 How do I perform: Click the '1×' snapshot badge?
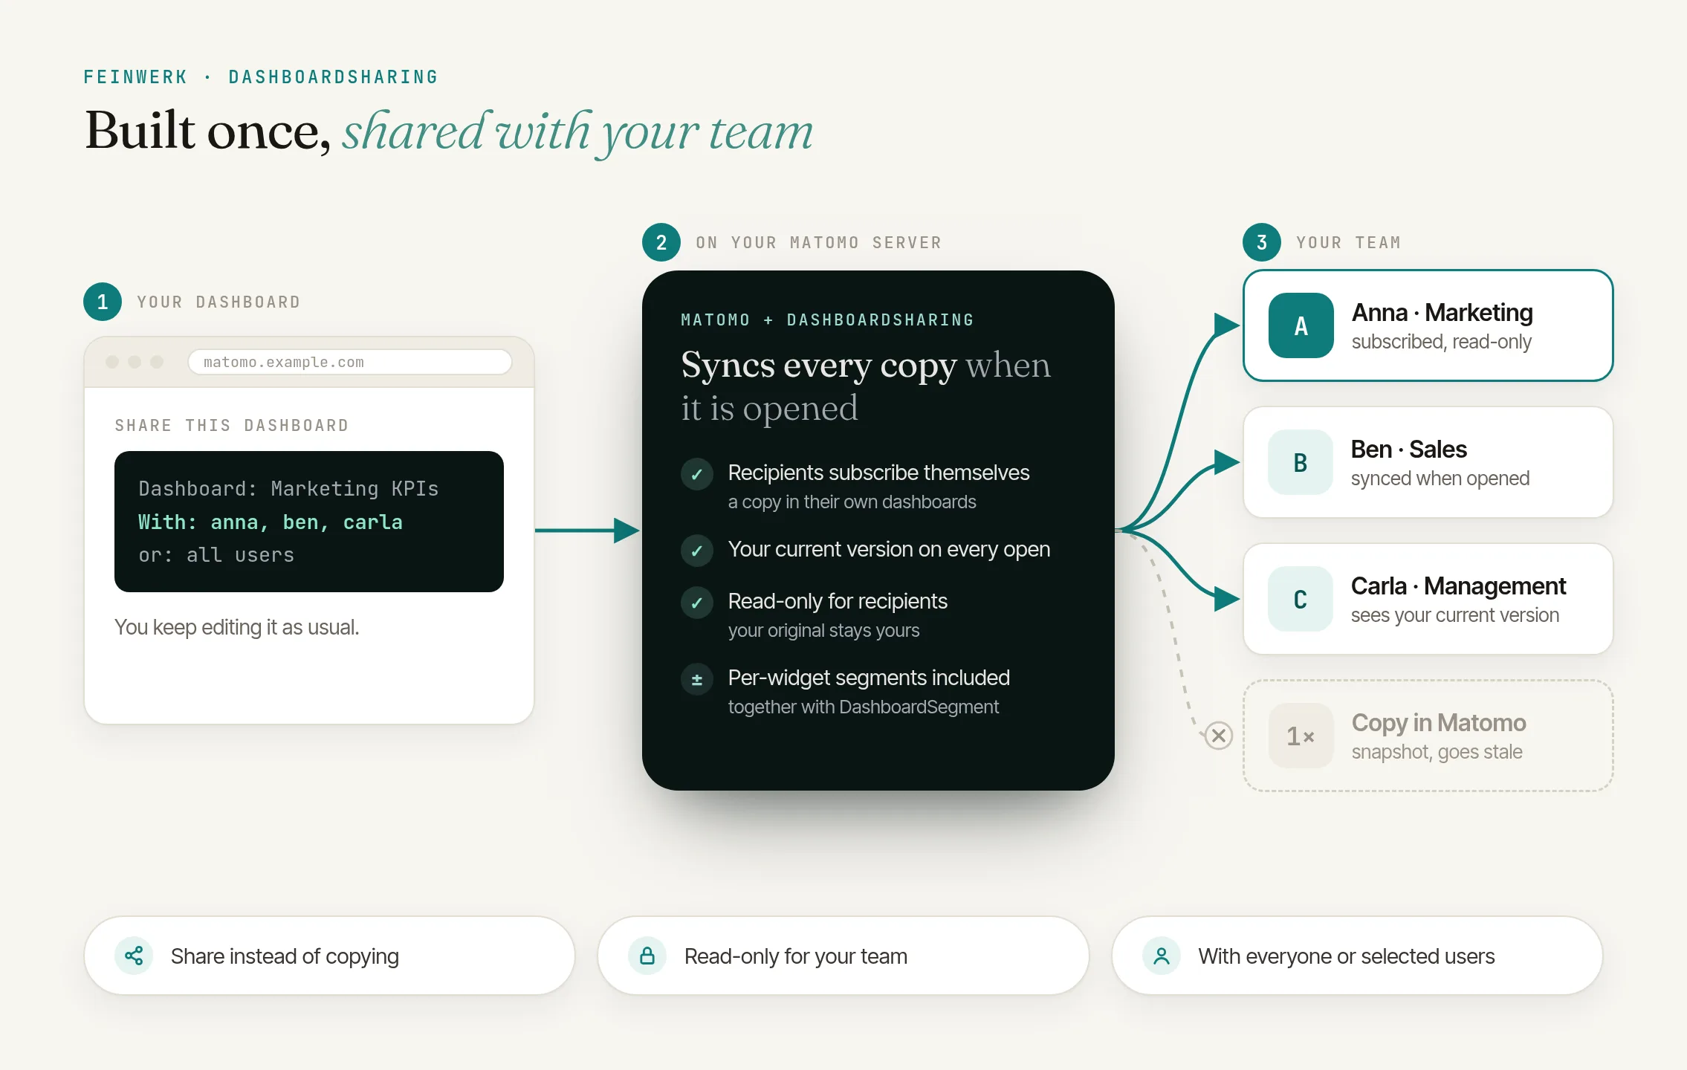(x=1301, y=736)
